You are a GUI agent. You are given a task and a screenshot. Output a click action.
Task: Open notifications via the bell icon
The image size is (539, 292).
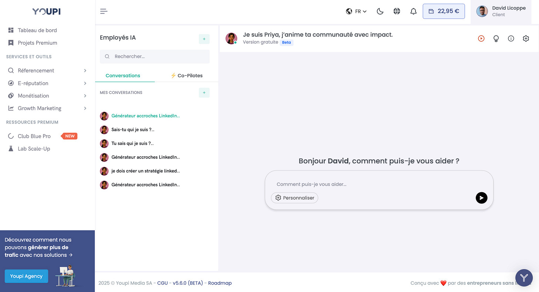(414, 11)
